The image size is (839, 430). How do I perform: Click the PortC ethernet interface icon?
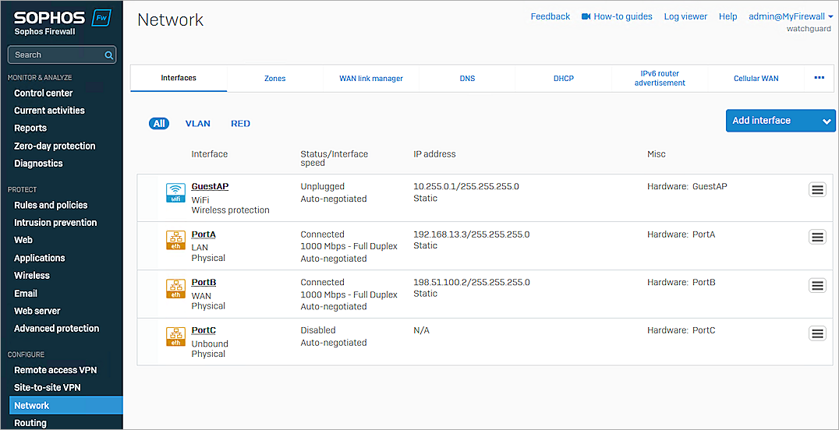coord(175,337)
